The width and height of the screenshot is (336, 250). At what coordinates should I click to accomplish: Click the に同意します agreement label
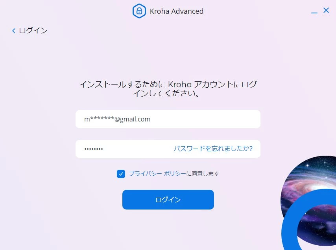203,174
